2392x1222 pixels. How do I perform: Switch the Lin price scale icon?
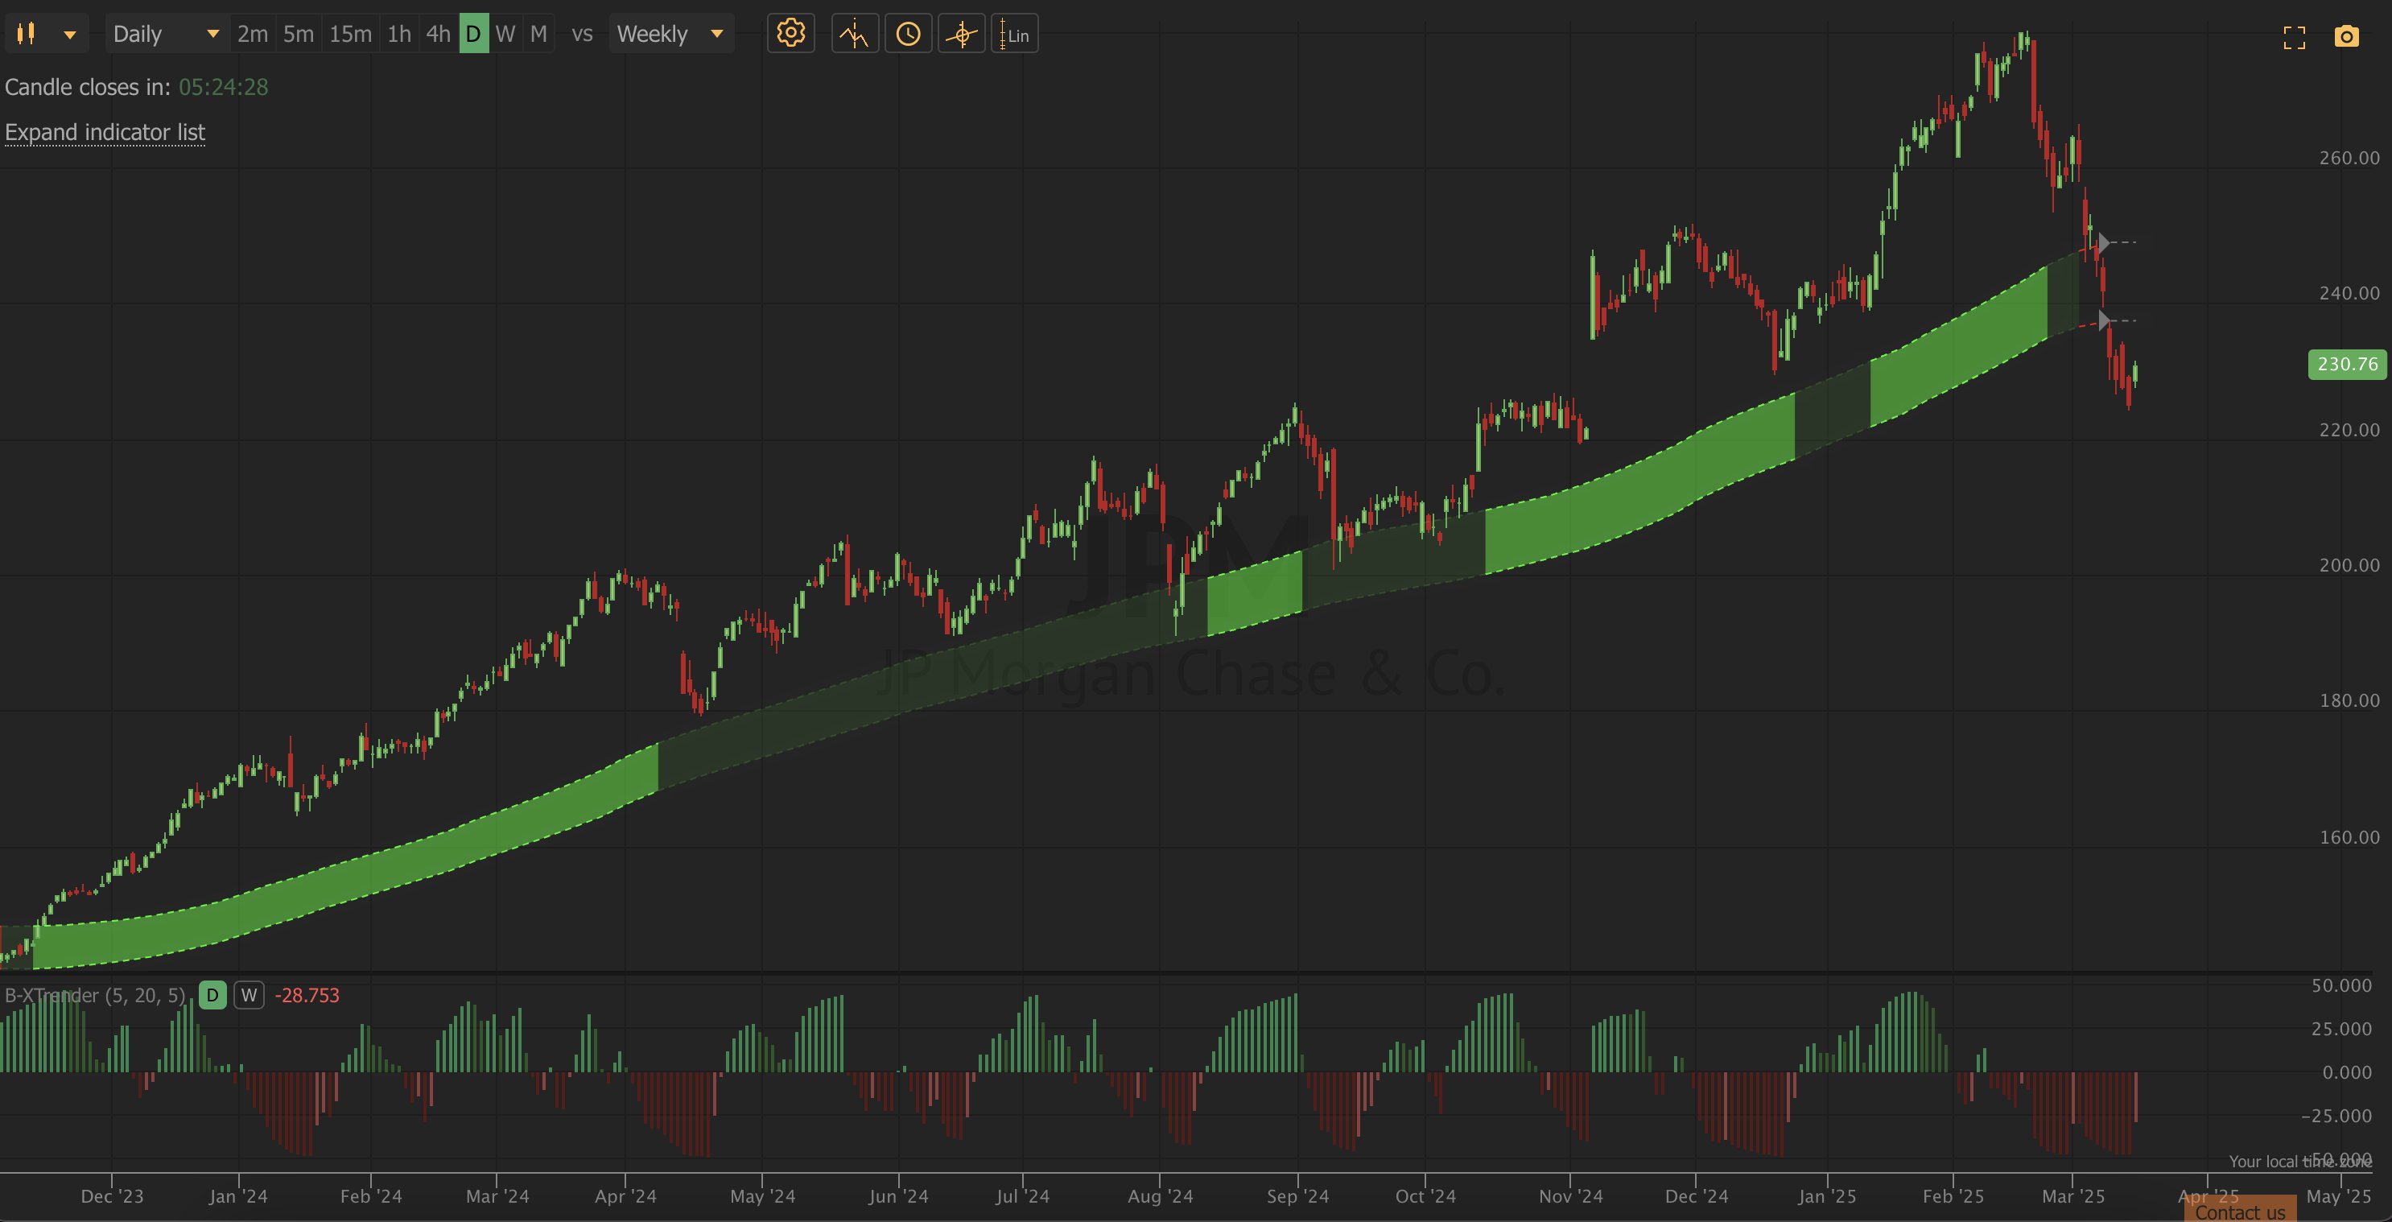tap(1014, 35)
